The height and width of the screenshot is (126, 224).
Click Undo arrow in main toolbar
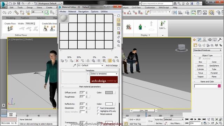pyautogui.click(x=4, y=13)
